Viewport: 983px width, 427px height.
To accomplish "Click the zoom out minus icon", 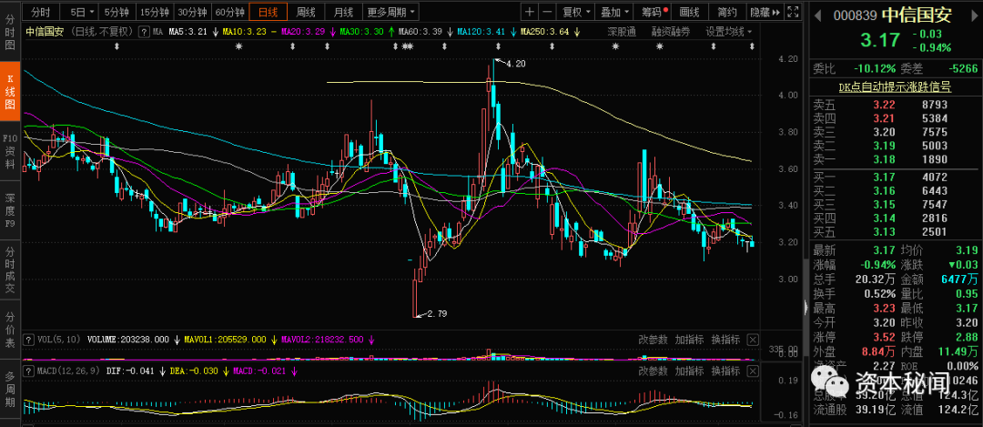I will 546,12.
